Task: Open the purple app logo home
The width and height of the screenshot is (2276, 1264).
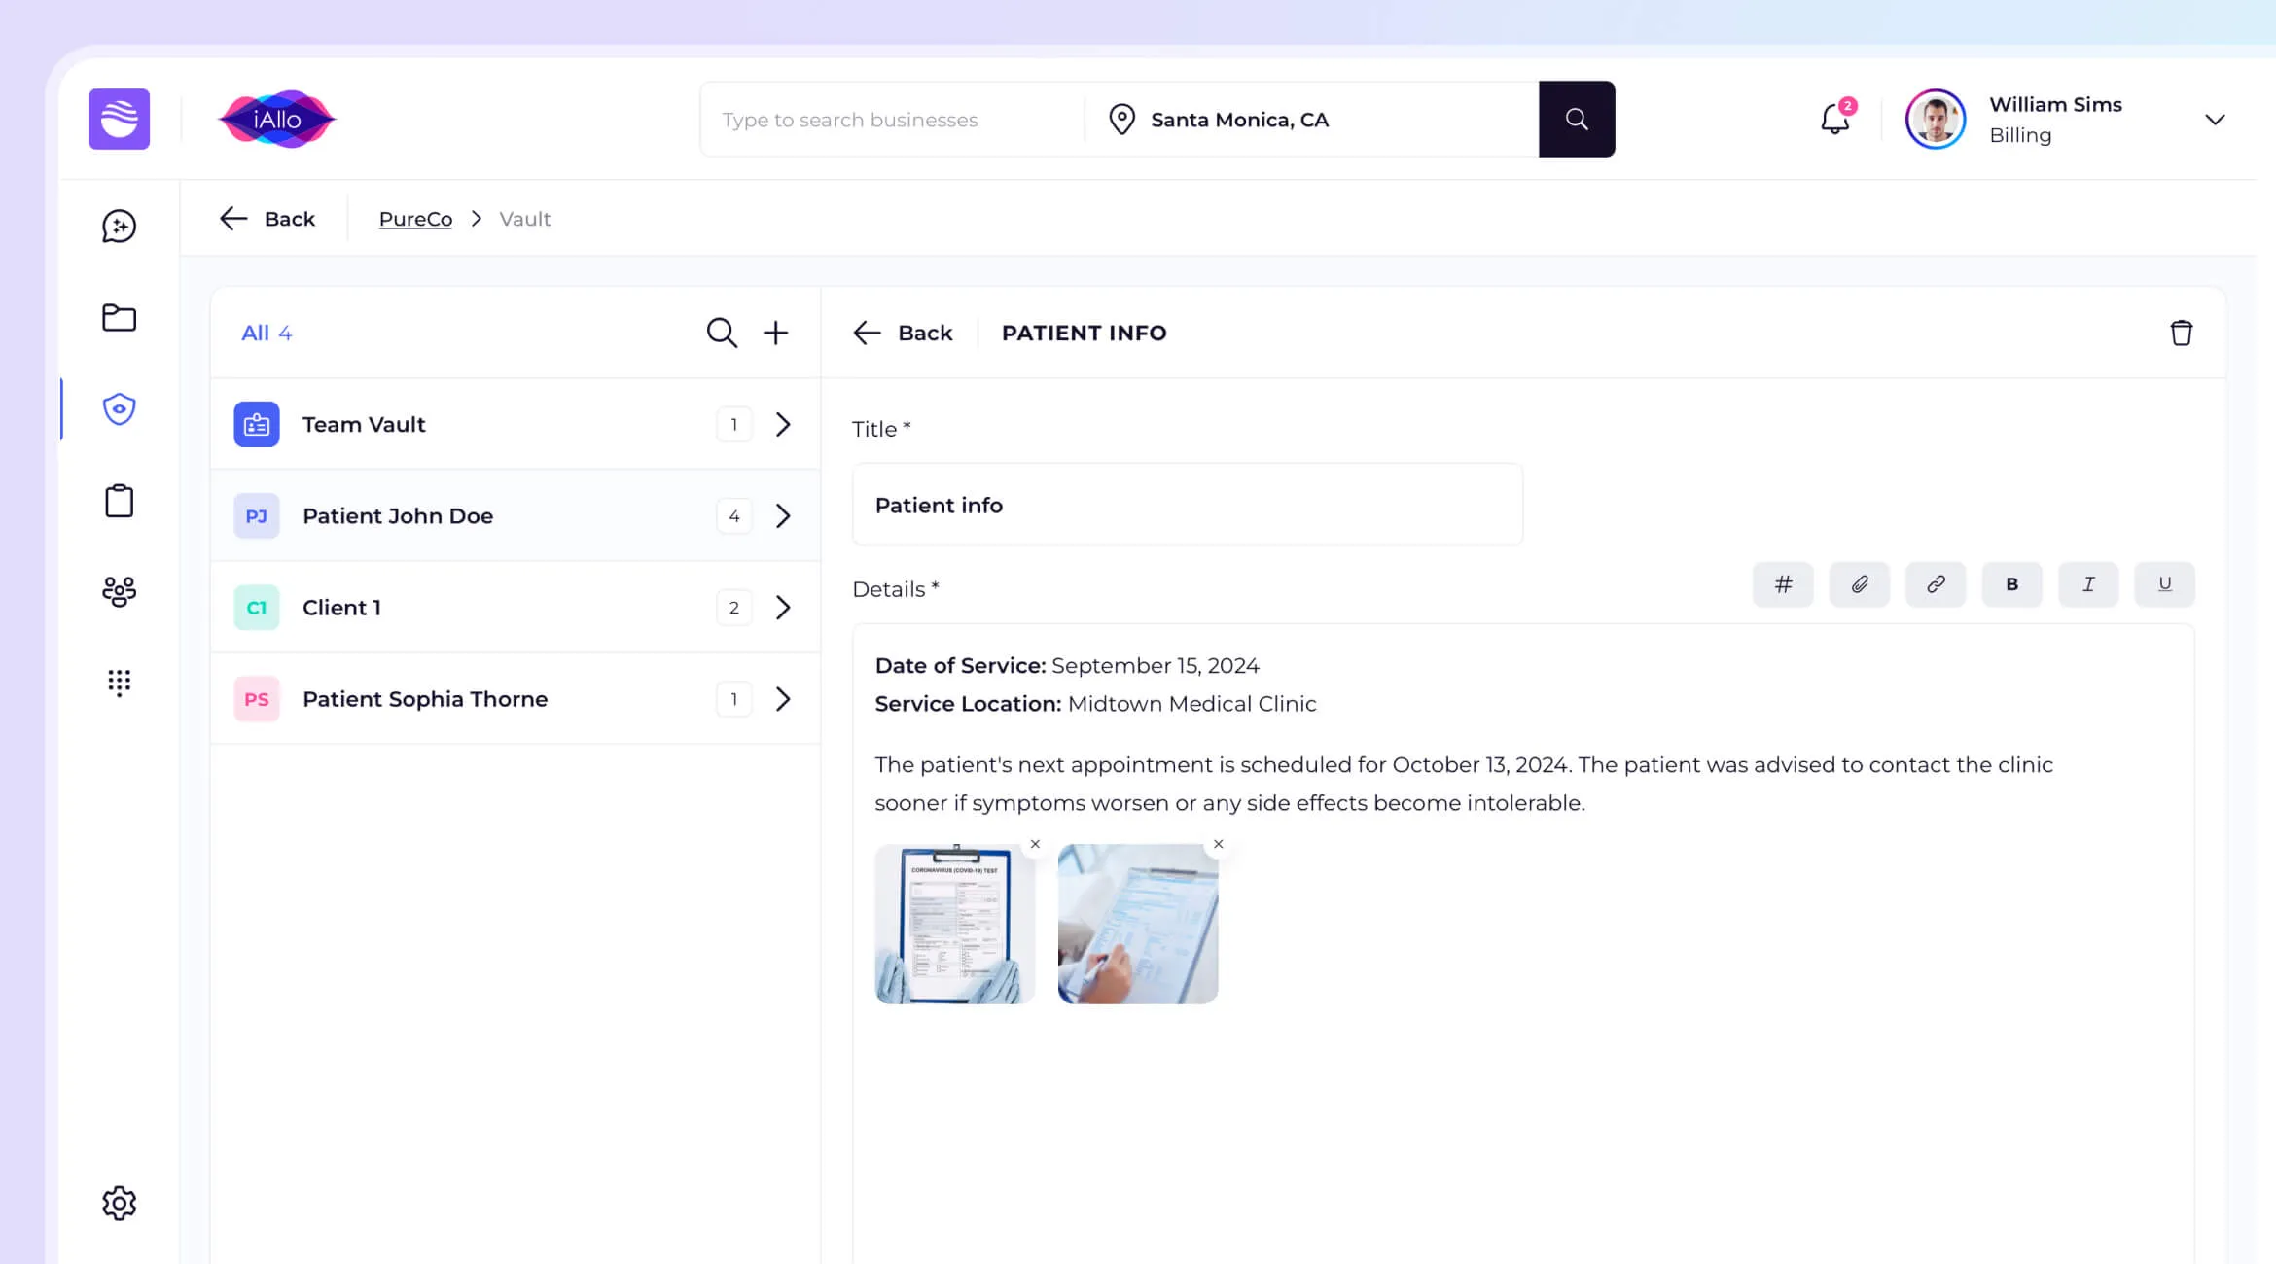Action: click(x=119, y=119)
